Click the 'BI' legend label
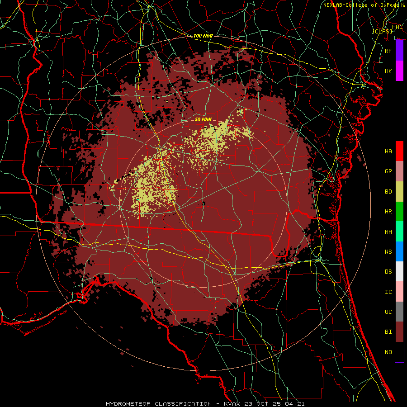The image size is (407, 407). coord(388,332)
